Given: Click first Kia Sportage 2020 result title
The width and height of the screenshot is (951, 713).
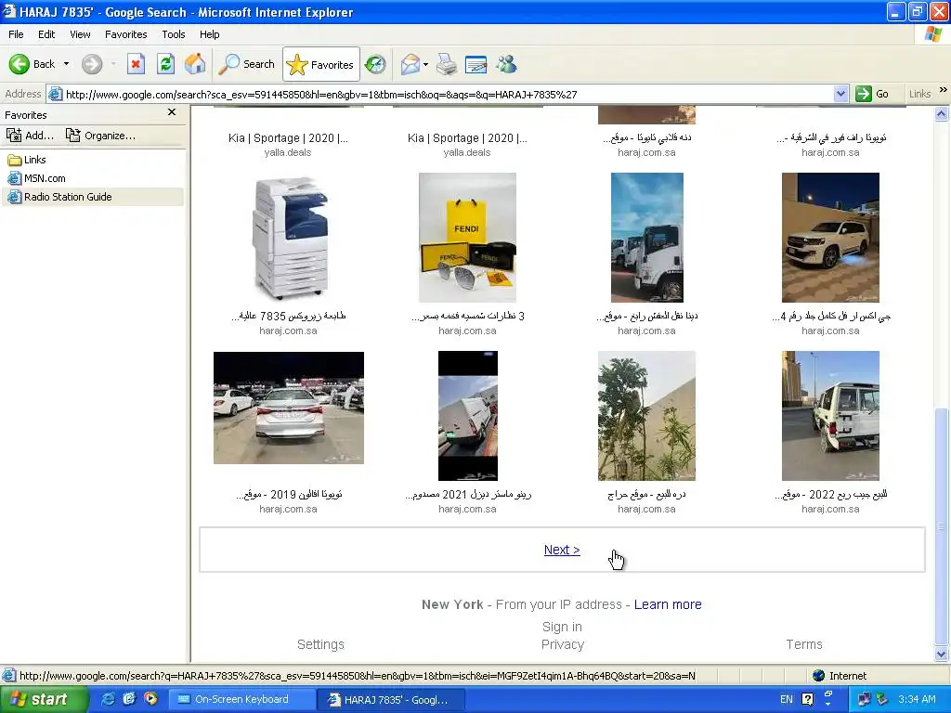Looking at the screenshot, I should click(x=288, y=138).
